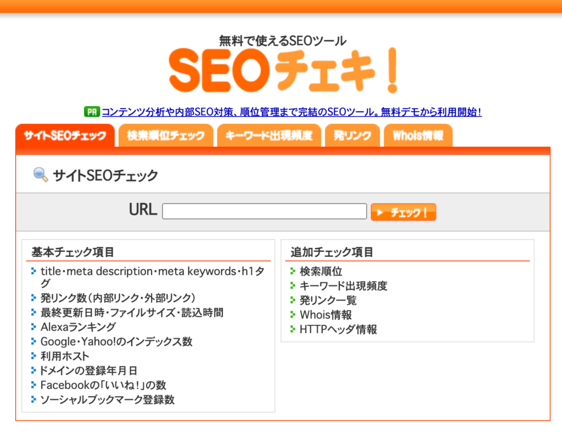Click the blue bullet beside ドメインの登録年月日
This screenshot has height=434, width=562.
pos(33,370)
